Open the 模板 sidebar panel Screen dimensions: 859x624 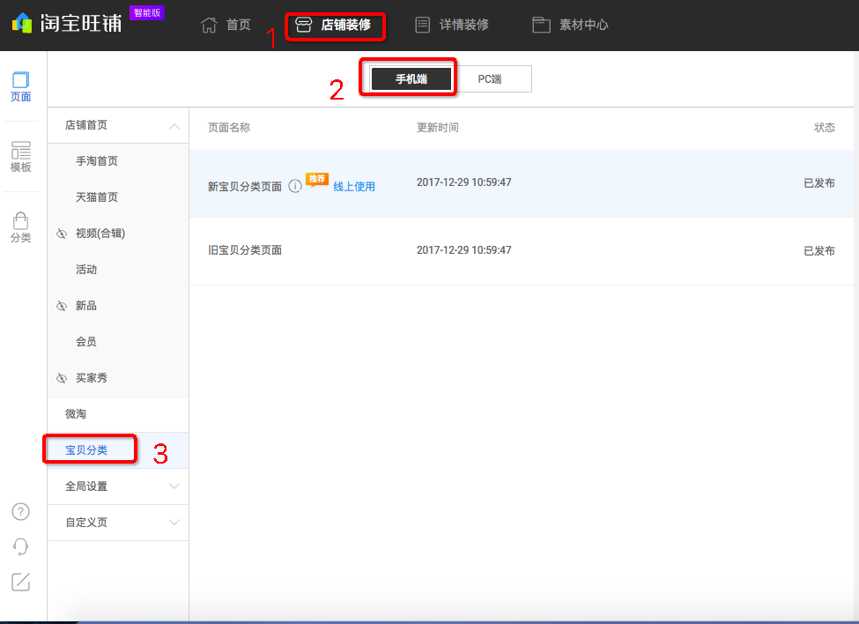click(x=21, y=157)
